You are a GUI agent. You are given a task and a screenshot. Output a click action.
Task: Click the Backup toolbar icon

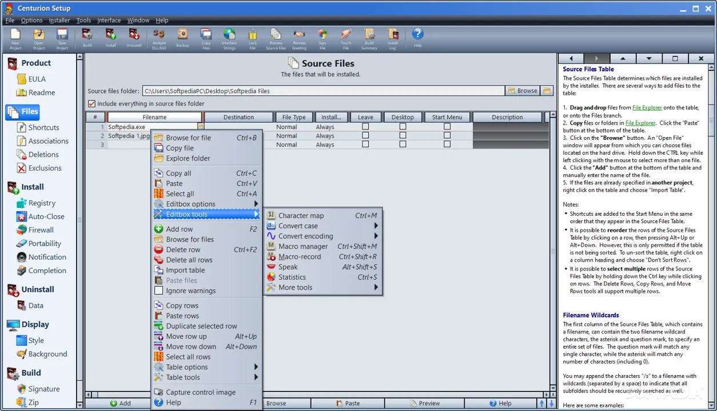tap(182, 38)
